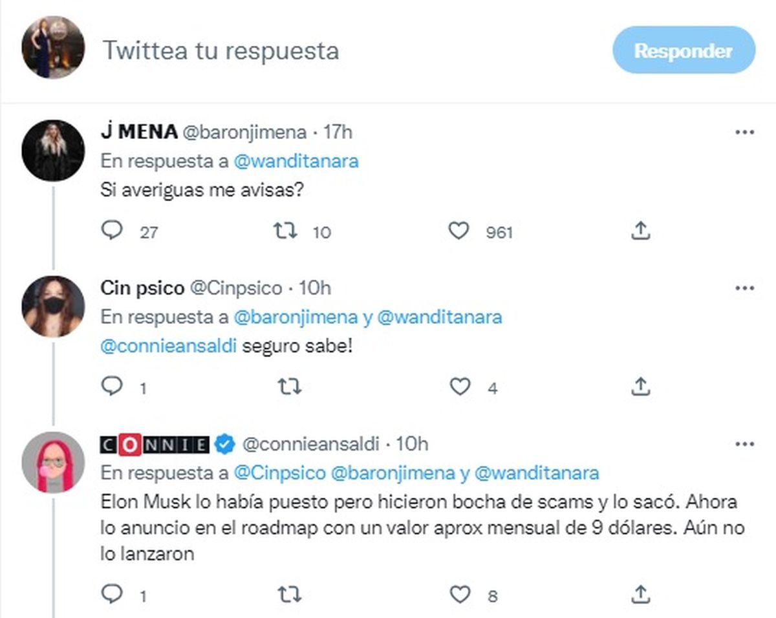Share Connie's tweet about Elon Musk

click(x=640, y=593)
